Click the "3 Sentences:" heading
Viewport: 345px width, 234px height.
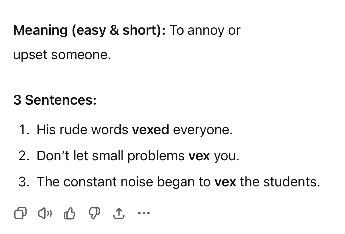pos(55,100)
